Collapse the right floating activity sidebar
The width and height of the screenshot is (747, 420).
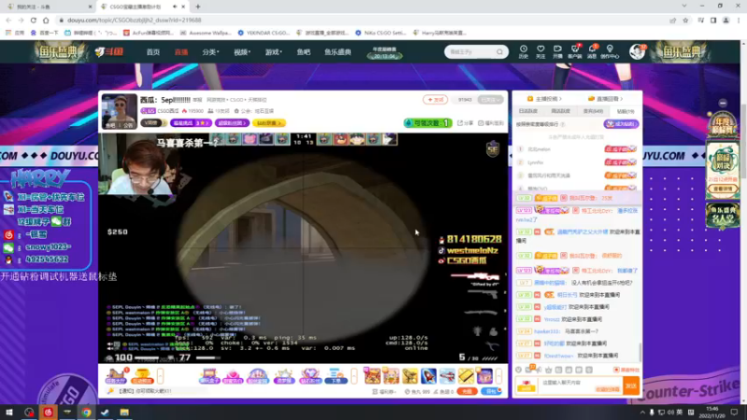point(723,103)
